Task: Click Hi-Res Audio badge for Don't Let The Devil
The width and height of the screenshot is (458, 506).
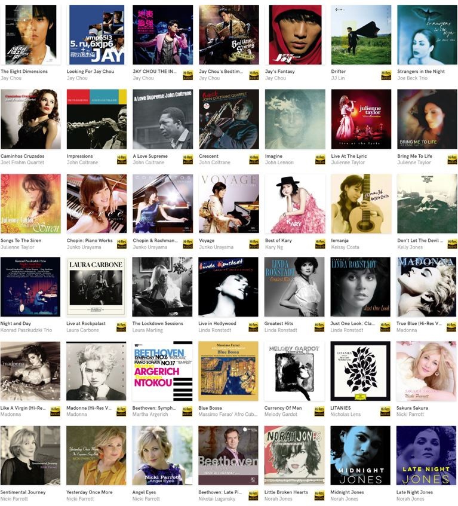Action: tap(452, 244)
